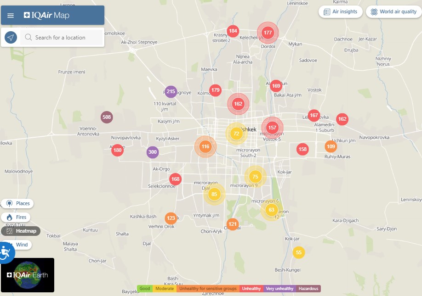Select the purple 215 air quality marker
The height and width of the screenshot is (296, 422).
[x=171, y=92]
